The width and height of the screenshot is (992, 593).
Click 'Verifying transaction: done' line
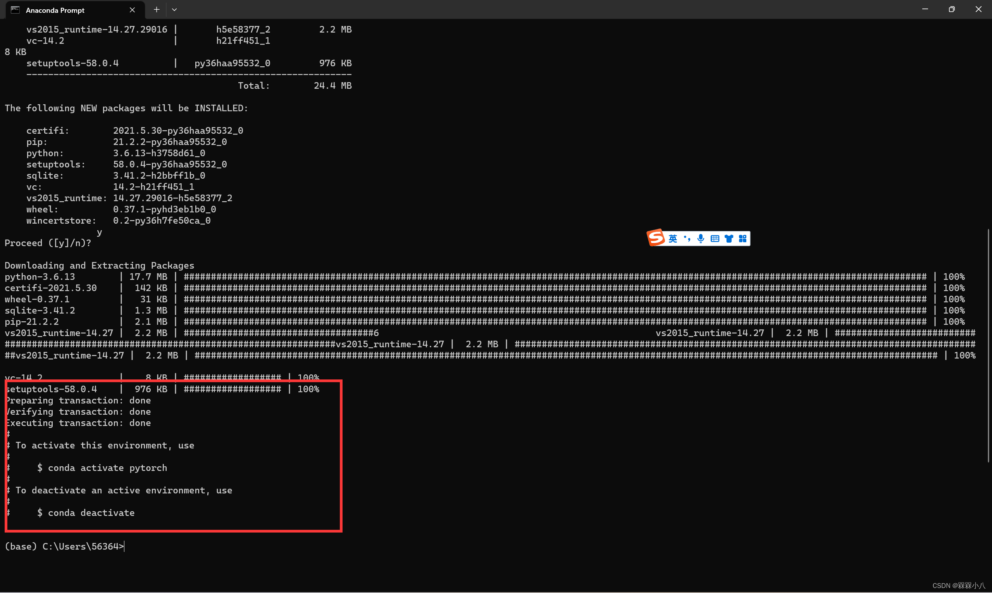pyautogui.click(x=78, y=412)
